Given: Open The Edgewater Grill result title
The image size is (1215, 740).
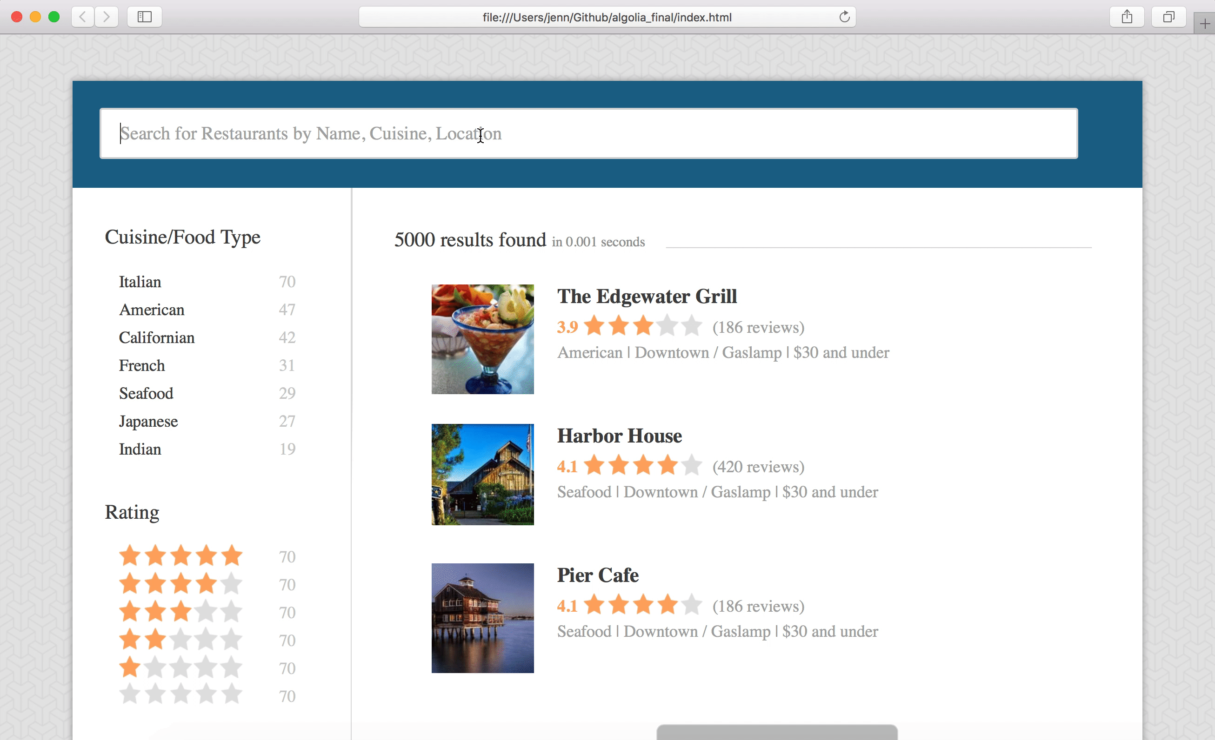Looking at the screenshot, I should click(x=647, y=296).
